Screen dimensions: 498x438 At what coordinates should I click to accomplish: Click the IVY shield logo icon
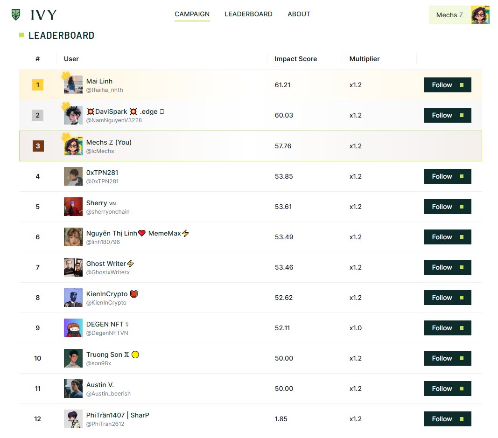pos(16,14)
